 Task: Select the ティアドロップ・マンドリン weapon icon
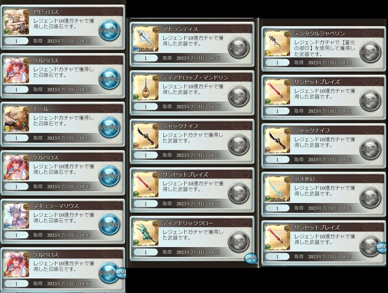tap(145, 87)
